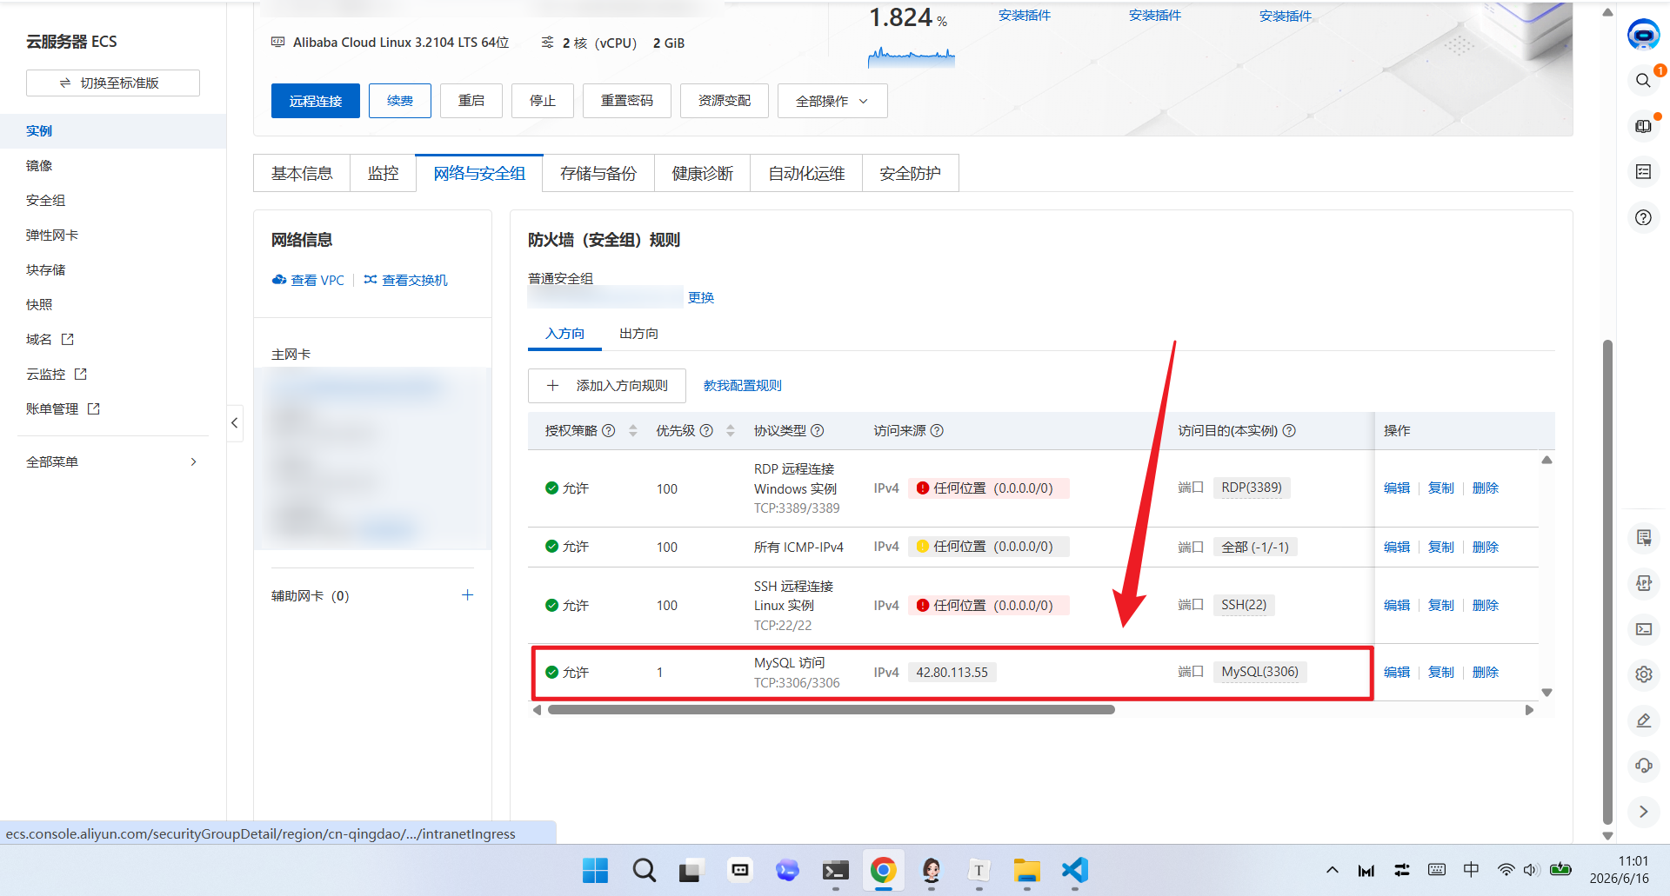The height and width of the screenshot is (896, 1670).
Task: Open the settings gear in right toolbar
Action: pos(1643,674)
